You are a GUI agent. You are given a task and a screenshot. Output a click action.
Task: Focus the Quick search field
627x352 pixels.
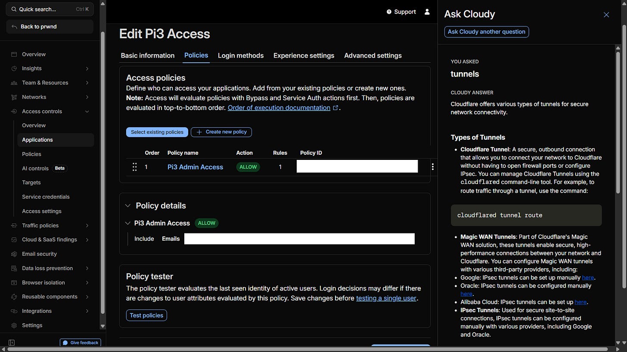click(50, 9)
